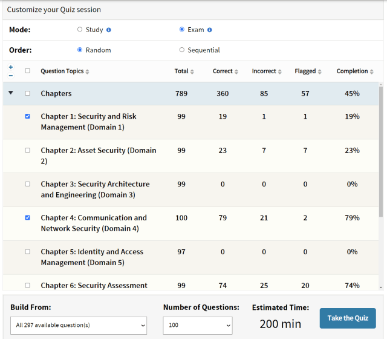Open the Number of Questions dropdown
This screenshot has height=339, width=387.
tap(198, 325)
